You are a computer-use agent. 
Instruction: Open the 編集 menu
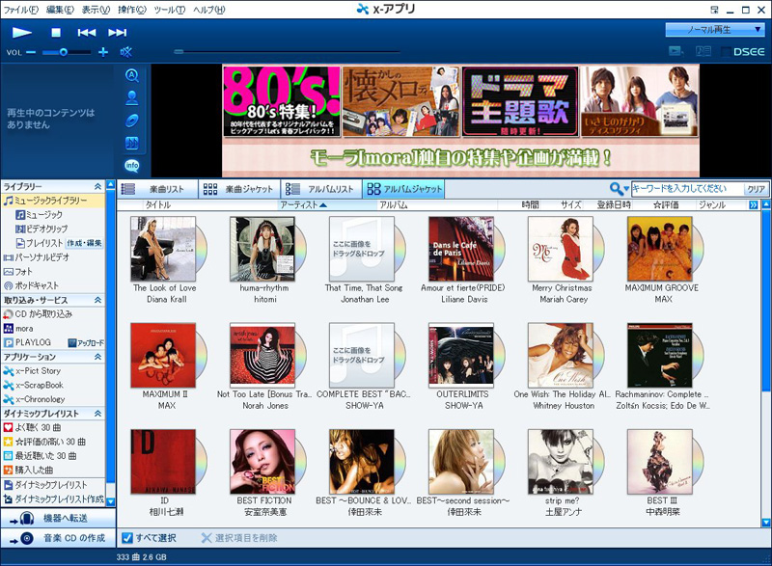[x=60, y=10]
